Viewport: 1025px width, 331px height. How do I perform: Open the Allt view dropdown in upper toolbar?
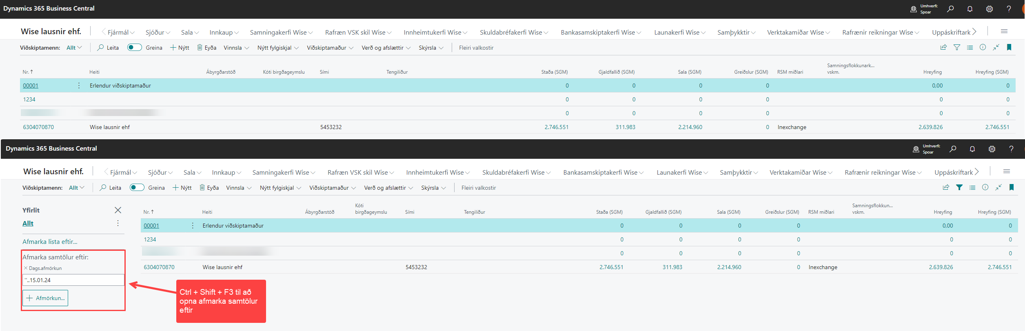coord(74,48)
